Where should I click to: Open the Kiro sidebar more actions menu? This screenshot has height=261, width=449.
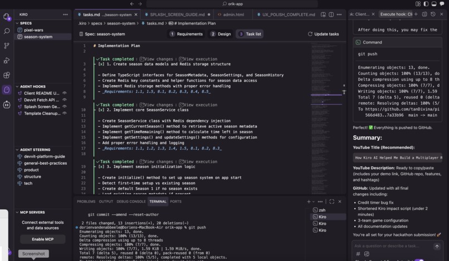66,14
